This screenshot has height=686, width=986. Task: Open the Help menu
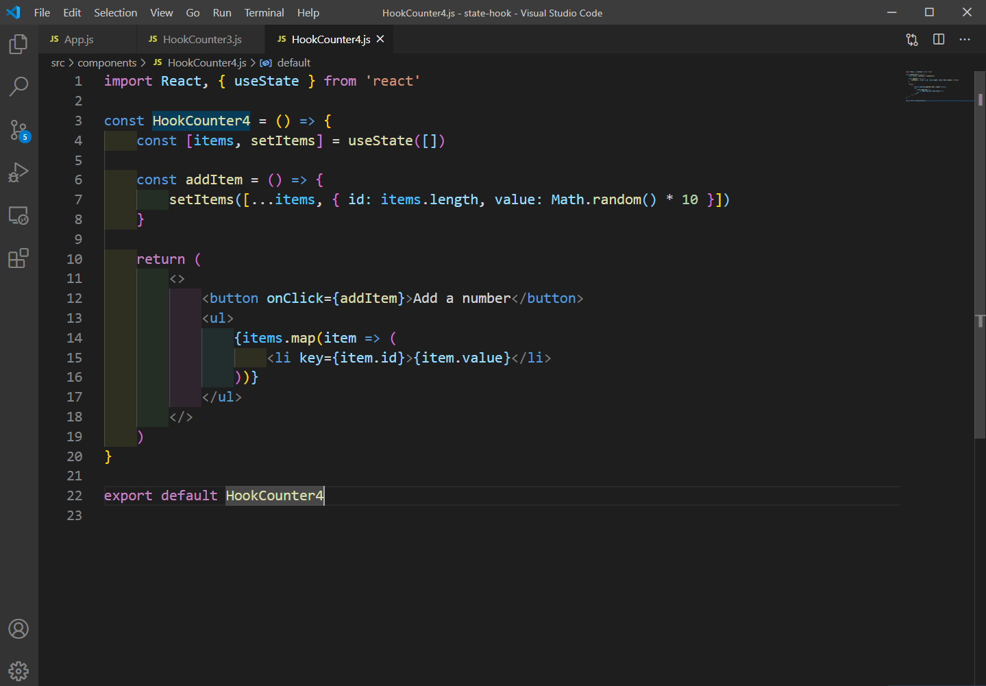tap(308, 12)
